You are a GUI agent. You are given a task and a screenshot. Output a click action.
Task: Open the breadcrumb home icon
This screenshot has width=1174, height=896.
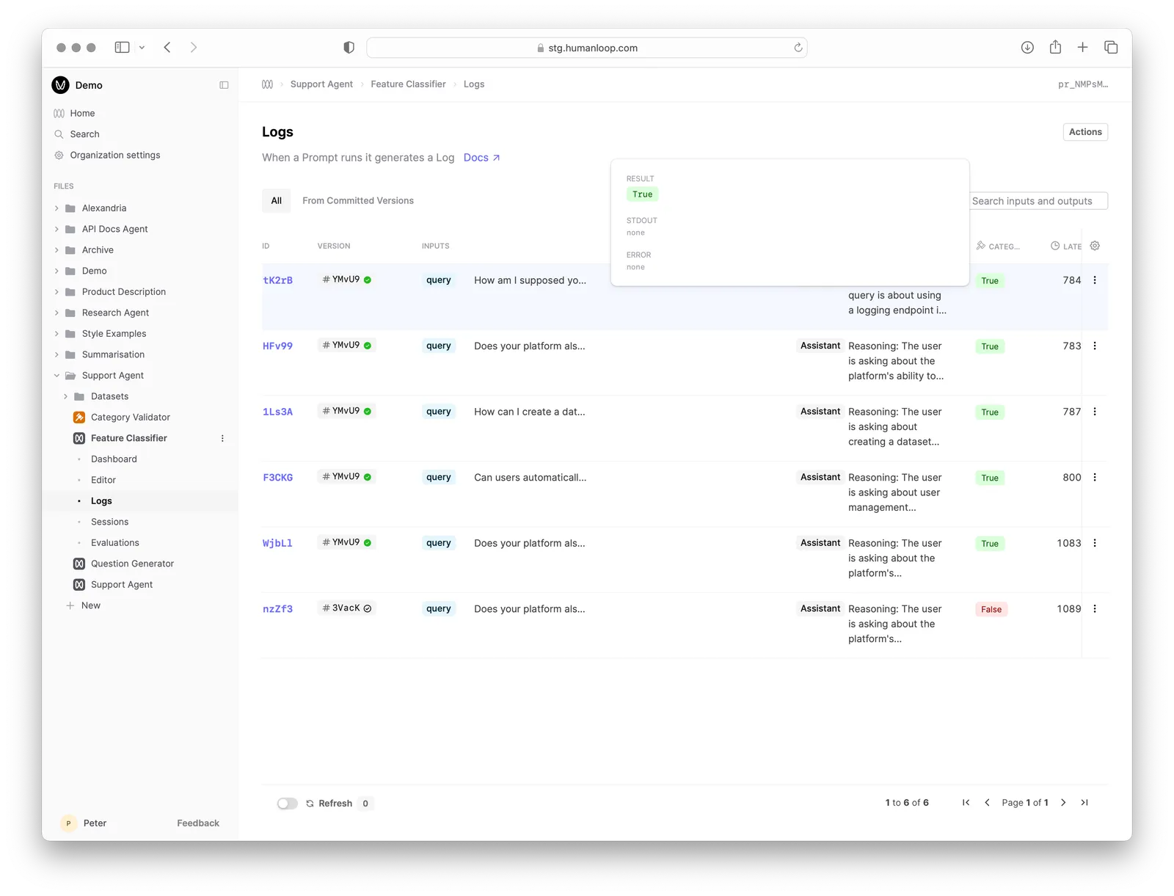(x=267, y=84)
